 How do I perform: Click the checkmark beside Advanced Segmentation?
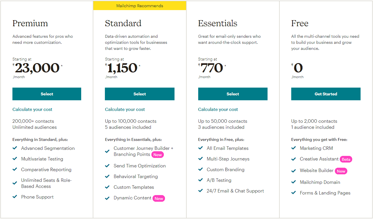(15, 148)
